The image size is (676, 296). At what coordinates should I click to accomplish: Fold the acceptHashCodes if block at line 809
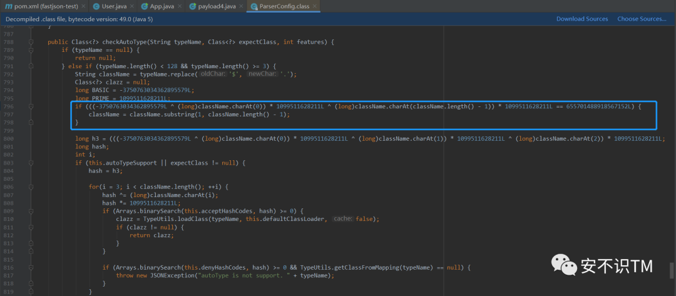click(x=31, y=211)
